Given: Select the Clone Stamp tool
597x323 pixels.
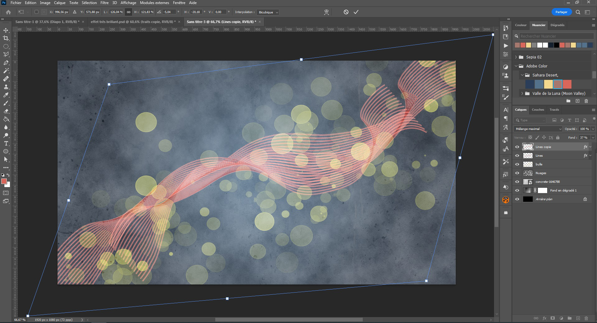Looking at the screenshot, I should [6, 87].
